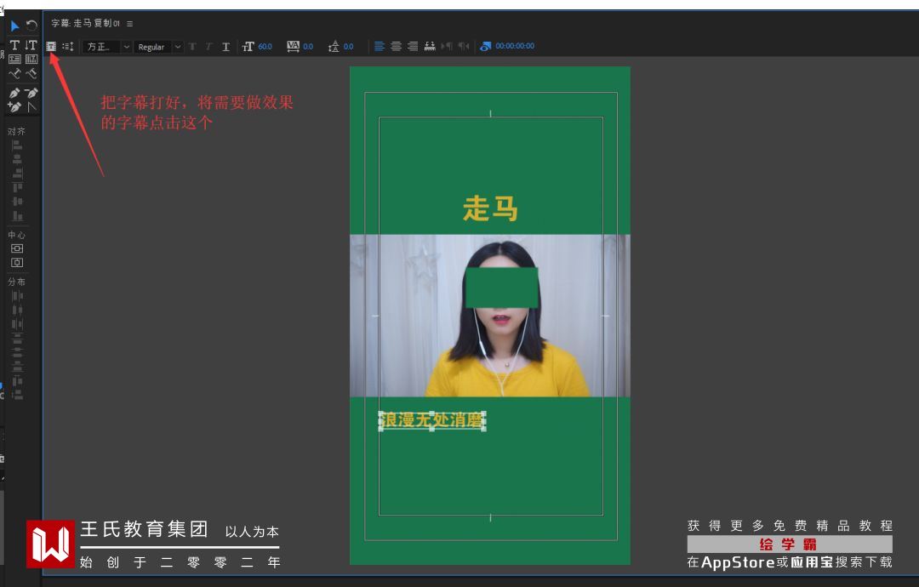Toggle Underline text style
This screenshot has width=919, height=587.
point(225,46)
